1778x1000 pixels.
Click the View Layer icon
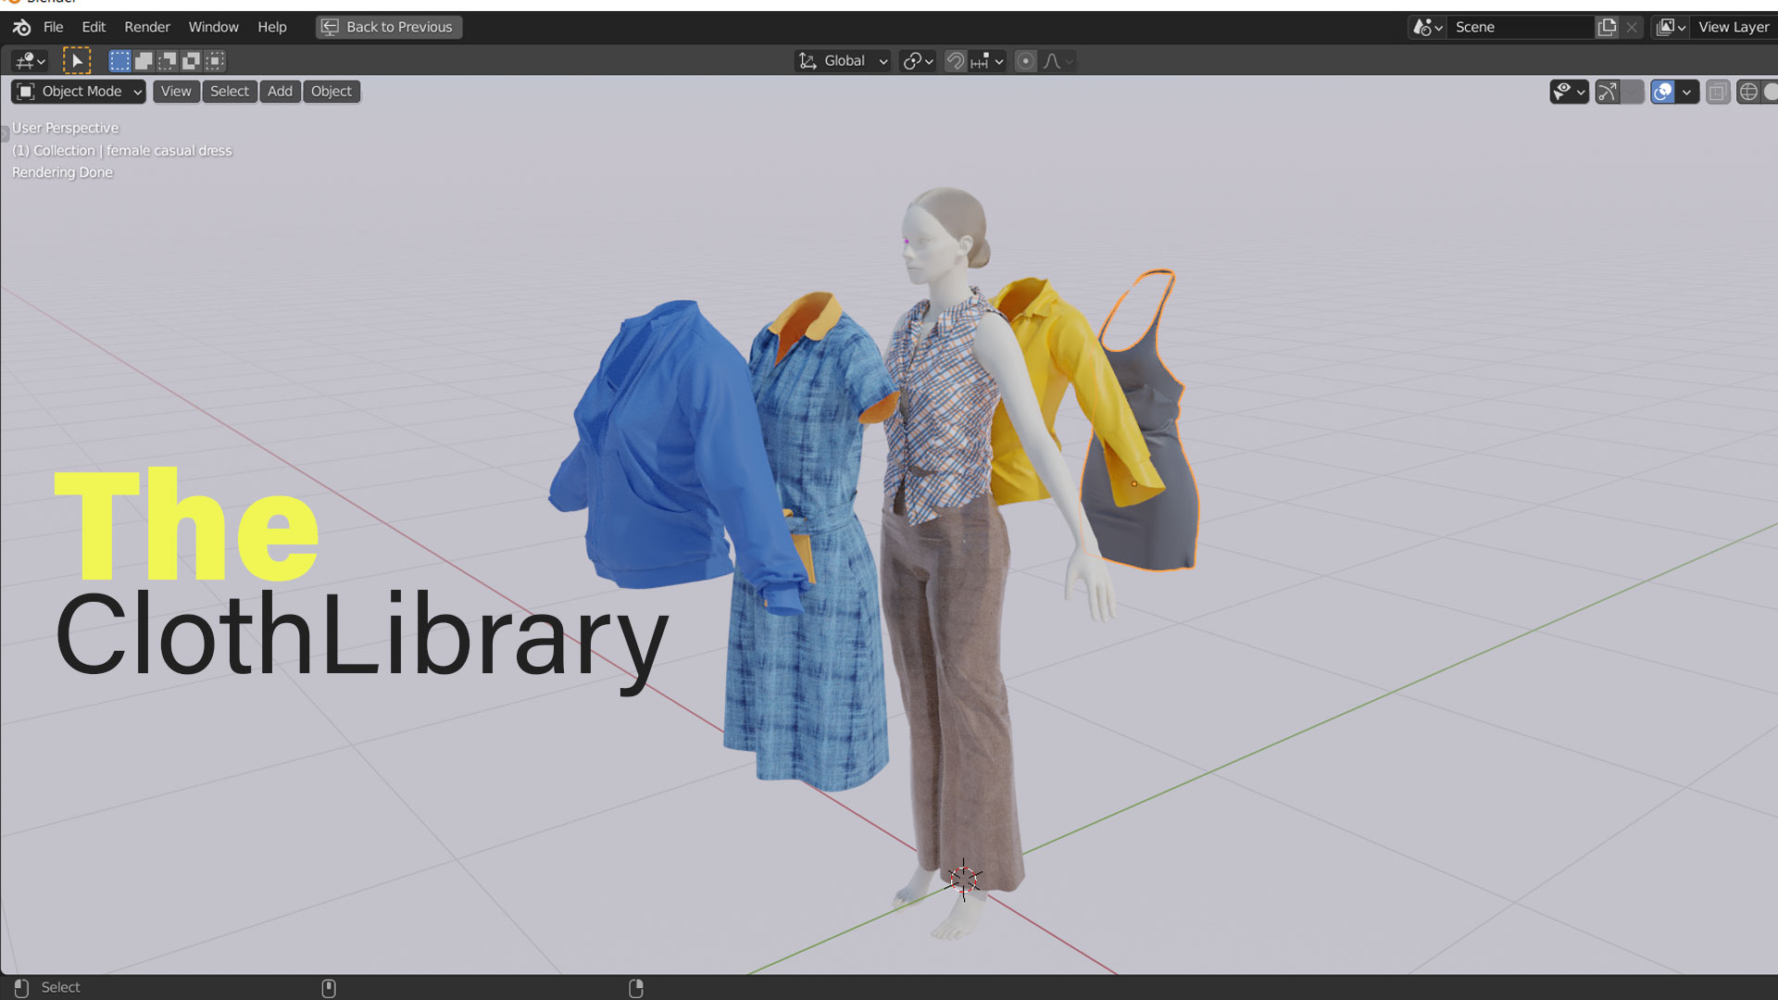(x=1669, y=27)
